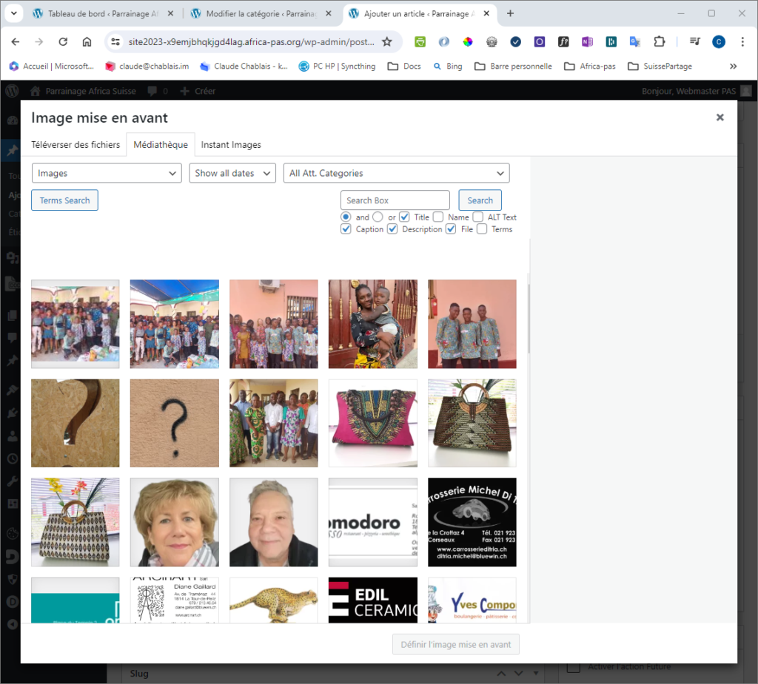Open a new browser tab

(510, 13)
